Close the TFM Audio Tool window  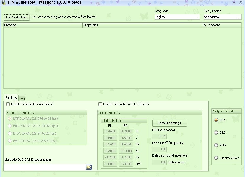tap(241, 2)
